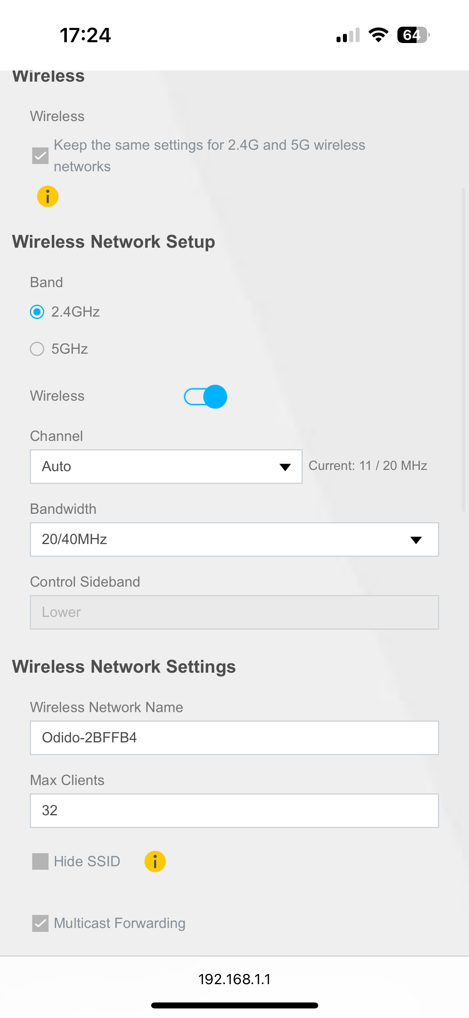Viewport: 469px width, 1018px height.
Task: Check the Hide SSID checkbox
Action: click(40, 861)
